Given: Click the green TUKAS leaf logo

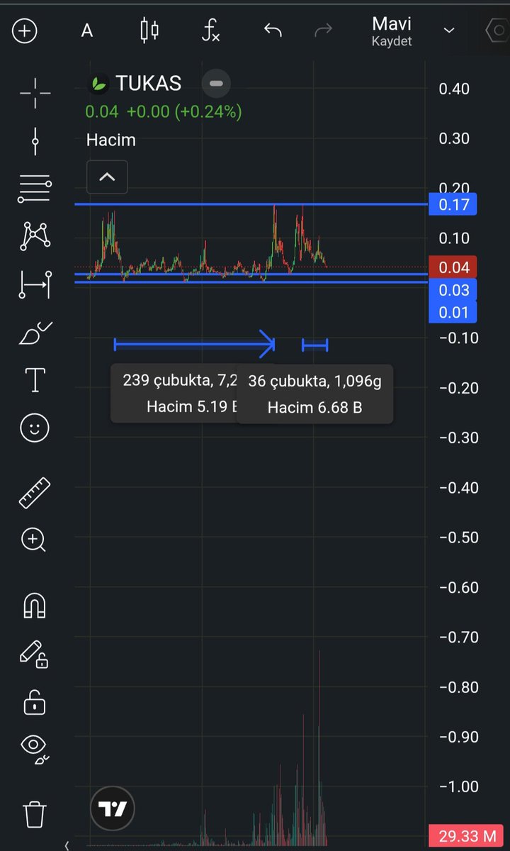Looking at the screenshot, I should [97, 84].
